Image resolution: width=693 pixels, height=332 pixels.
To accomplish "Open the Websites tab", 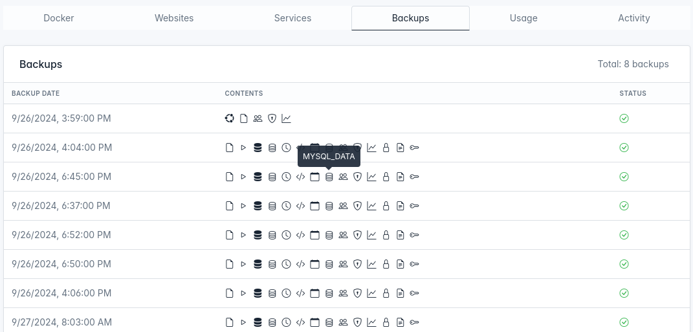I will (x=174, y=18).
